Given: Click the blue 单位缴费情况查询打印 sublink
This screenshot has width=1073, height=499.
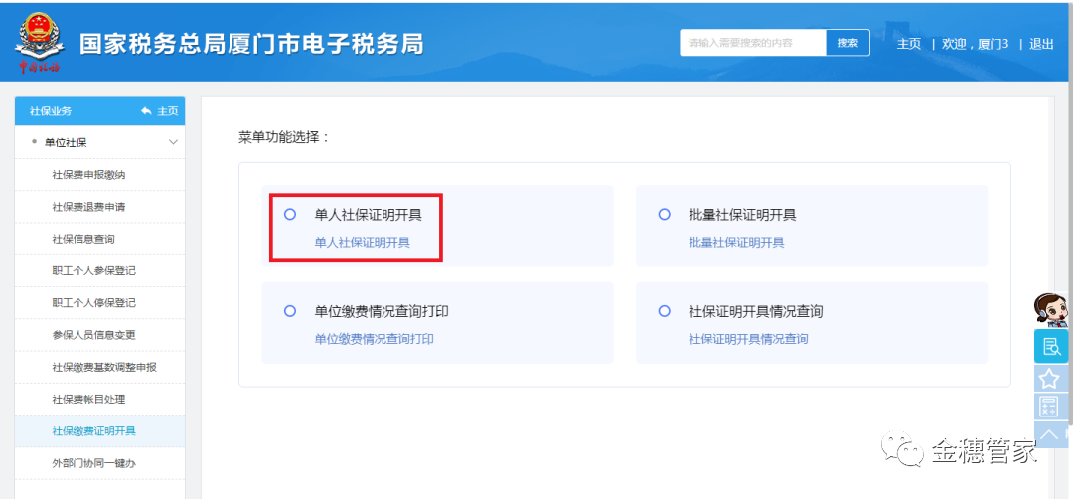Looking at the screenshot, I should [375, 339].
